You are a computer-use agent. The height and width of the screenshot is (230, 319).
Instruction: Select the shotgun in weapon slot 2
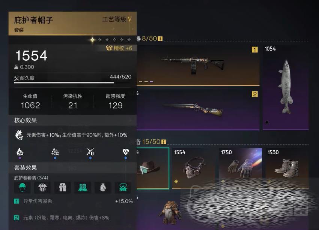(198, 110)
